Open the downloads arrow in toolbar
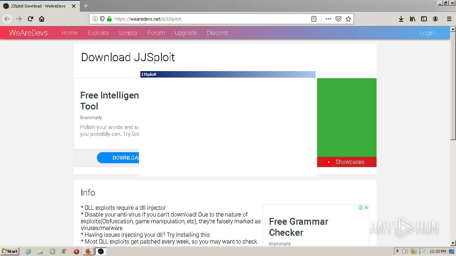The image size is (456, 256). point(401,19)
